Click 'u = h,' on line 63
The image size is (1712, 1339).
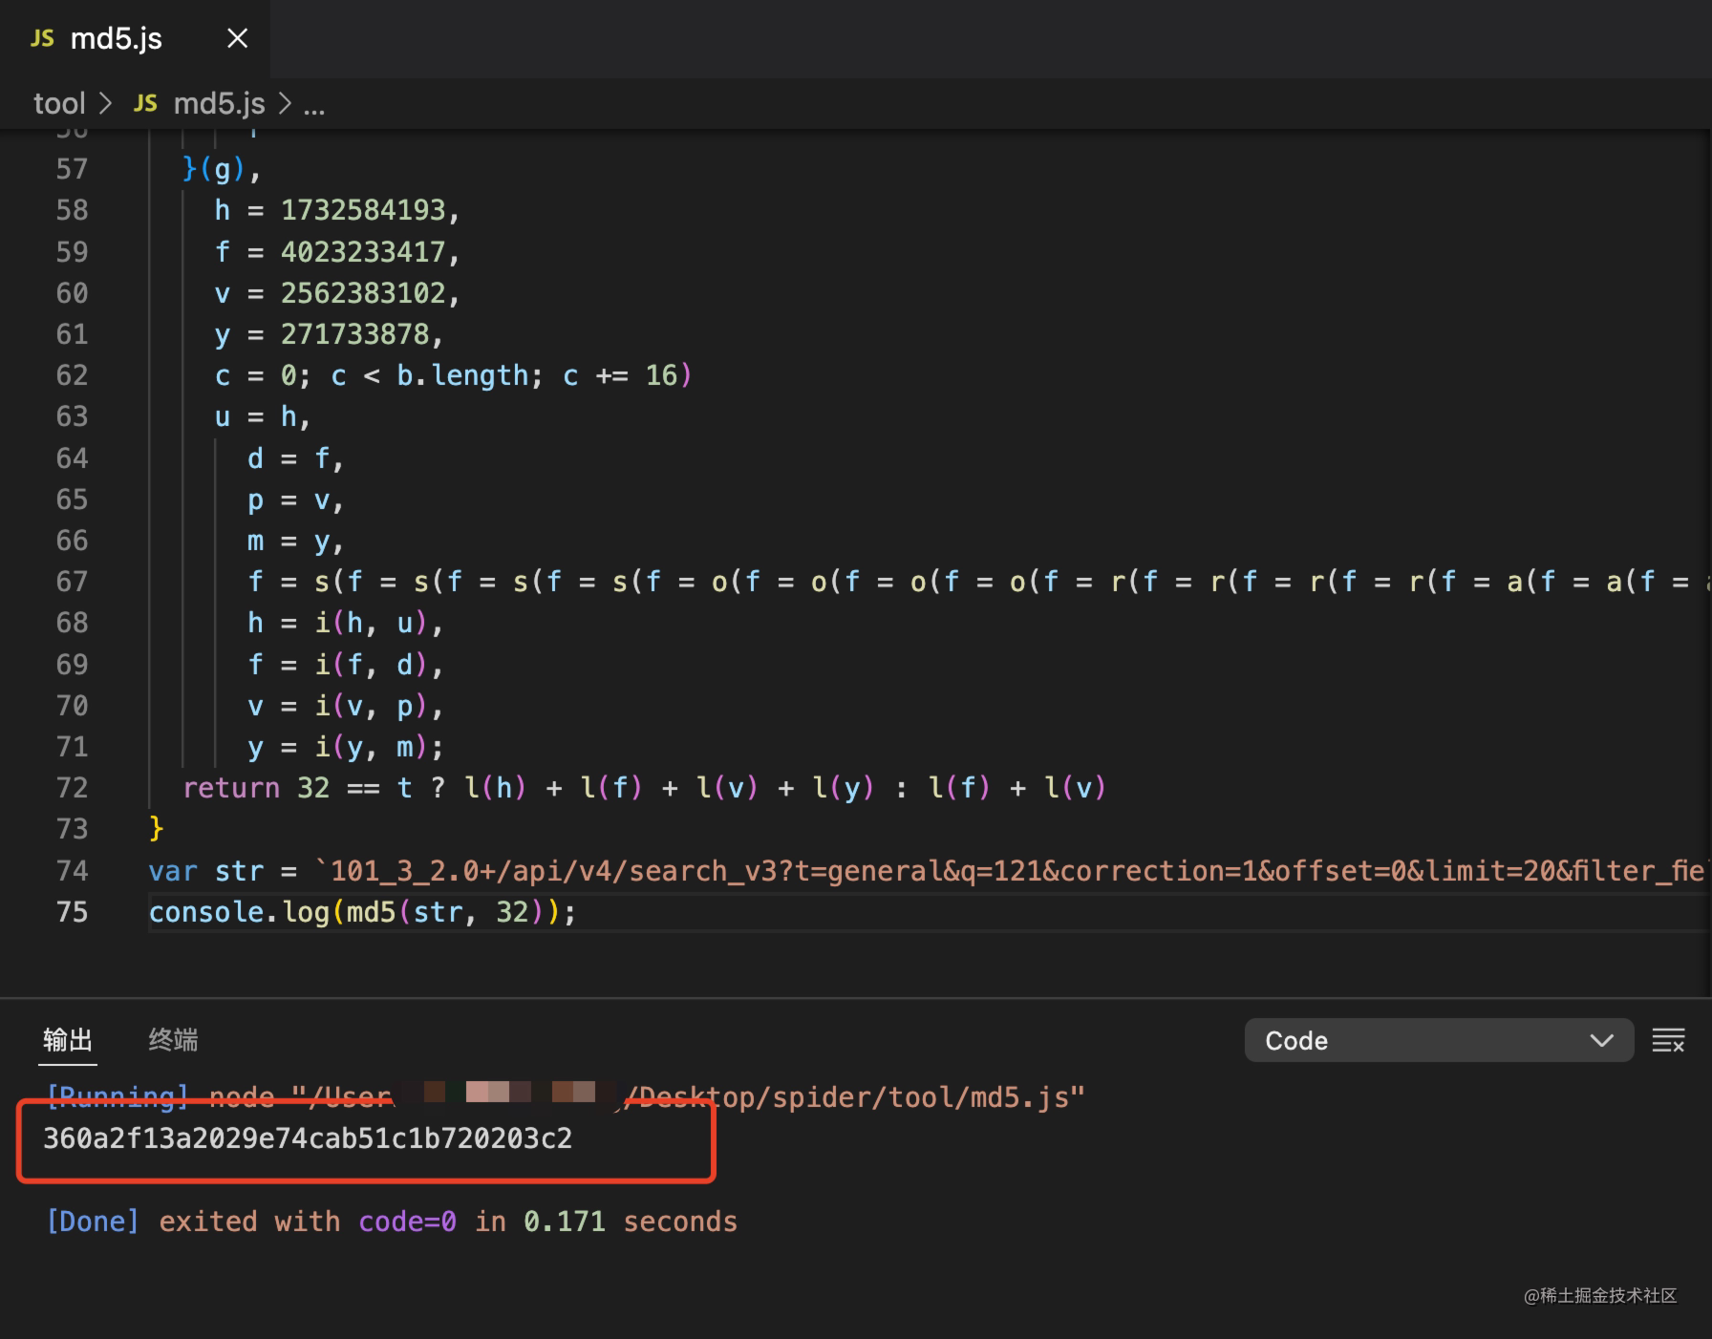pos(263,416)
